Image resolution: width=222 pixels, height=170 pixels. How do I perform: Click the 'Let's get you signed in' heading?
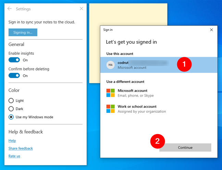tap(132, 42)
